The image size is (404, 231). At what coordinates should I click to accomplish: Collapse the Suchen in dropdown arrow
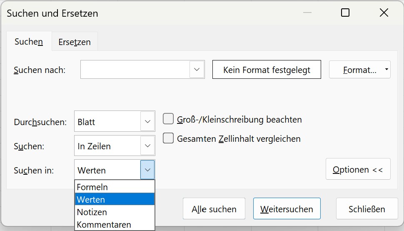(x=147, y=170)
